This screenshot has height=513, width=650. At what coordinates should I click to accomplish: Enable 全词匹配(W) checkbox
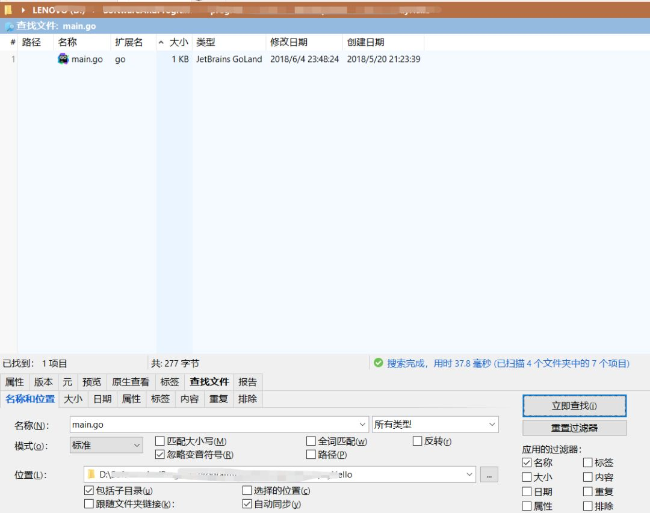(x=311, y=441)
